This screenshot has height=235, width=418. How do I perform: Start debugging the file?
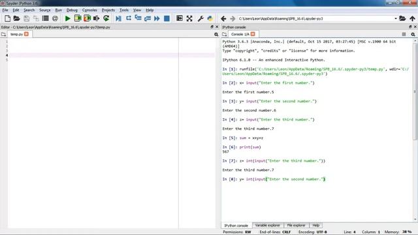pyautogui.click(x=119, y=18)
